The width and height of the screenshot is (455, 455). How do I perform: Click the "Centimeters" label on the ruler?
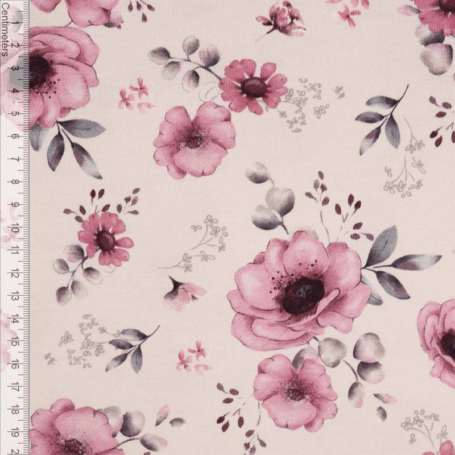5,30
